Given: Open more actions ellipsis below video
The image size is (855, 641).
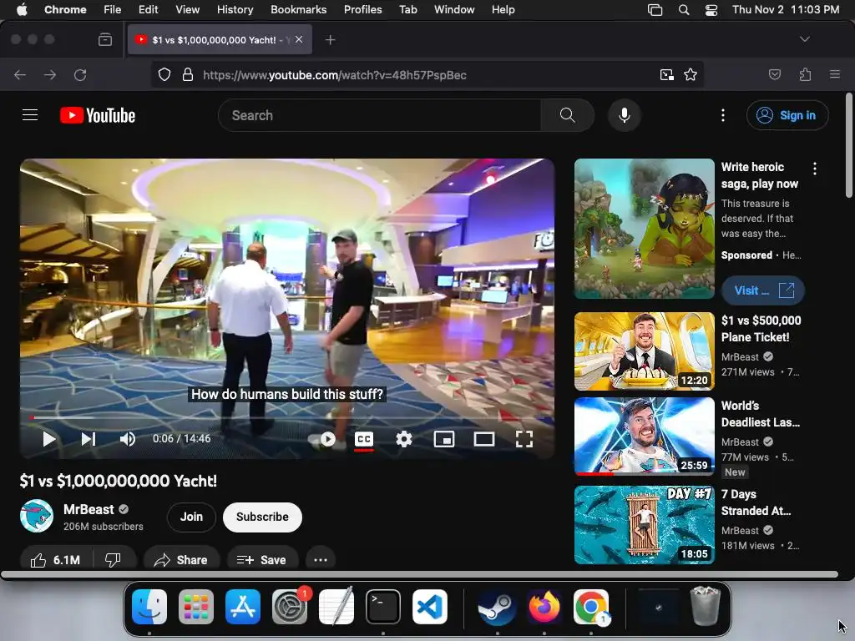Looking at the screenshot, I should tap(321, 560).
